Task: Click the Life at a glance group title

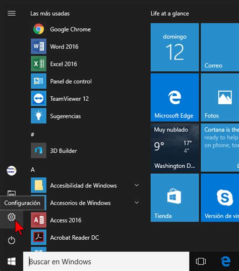Action: [169, 14]
